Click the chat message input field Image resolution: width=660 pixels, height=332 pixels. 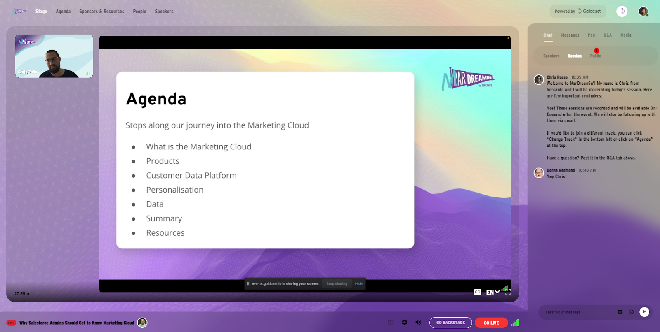[x=577, y=312]
